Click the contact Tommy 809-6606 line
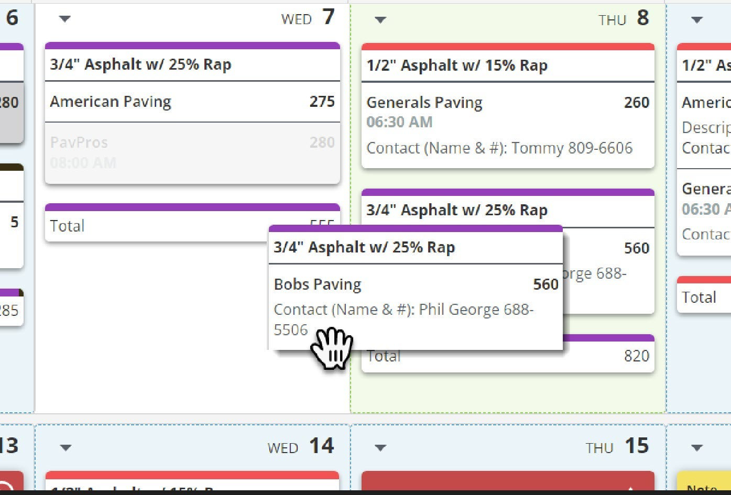This screenshot has height=495, width=731. (499, 148)
